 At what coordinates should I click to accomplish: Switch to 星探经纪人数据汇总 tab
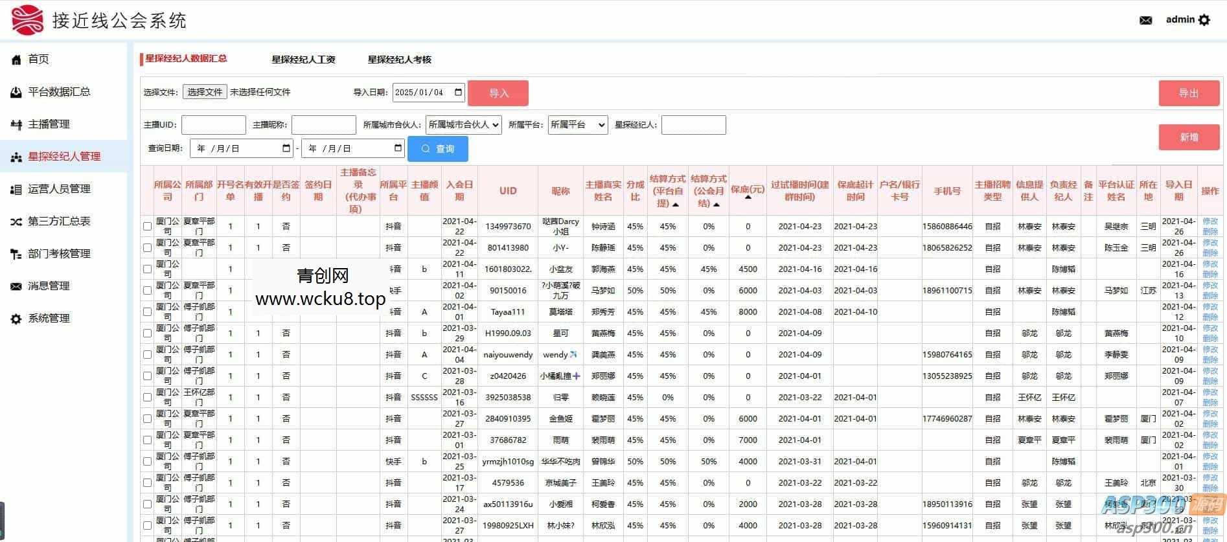186,59
